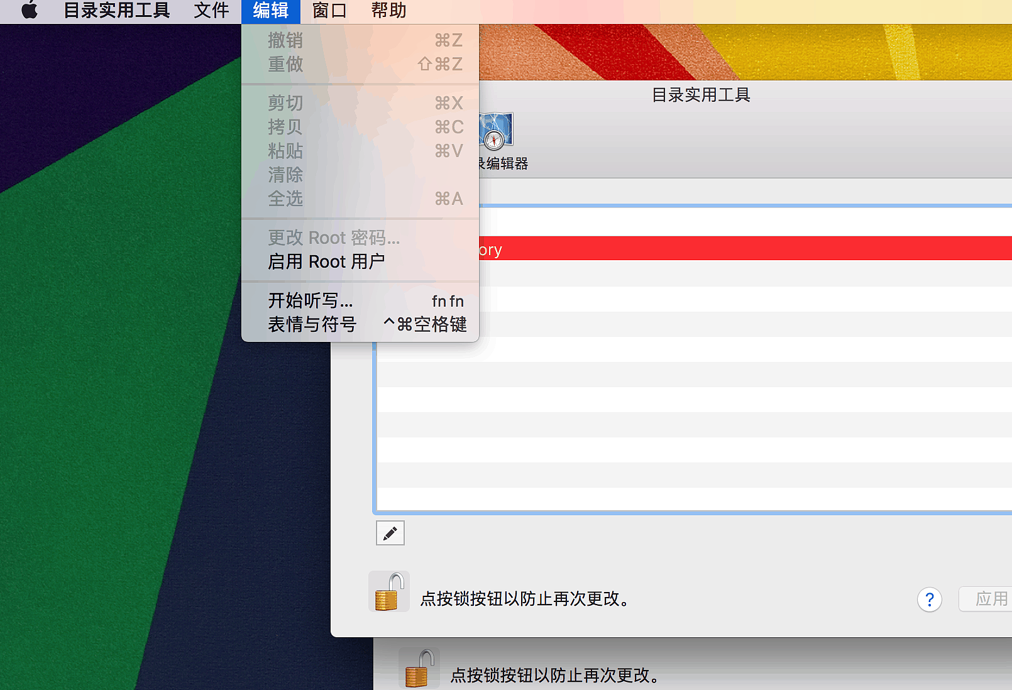The image size is (1012, 690).
Task: Choose 全选 in the Edit menu
Action: 285,199
